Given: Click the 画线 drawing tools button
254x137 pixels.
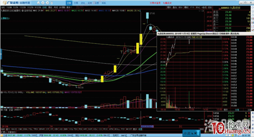Looking at the screenshot, I should point(186,7).
